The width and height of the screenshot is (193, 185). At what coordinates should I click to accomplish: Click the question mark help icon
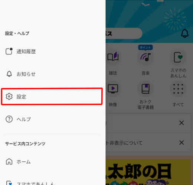[9, 119]
